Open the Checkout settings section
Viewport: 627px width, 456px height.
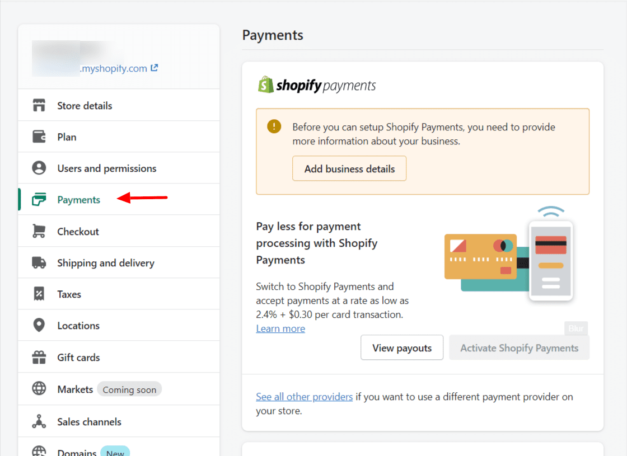pyautogui.click(x=78, y=231)
